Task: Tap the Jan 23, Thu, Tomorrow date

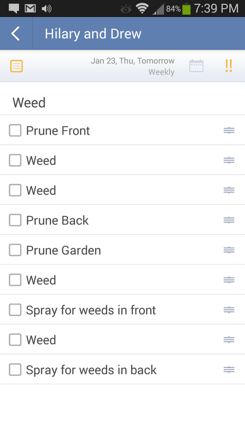Action: pyautogui.click(x=133, y=61)
